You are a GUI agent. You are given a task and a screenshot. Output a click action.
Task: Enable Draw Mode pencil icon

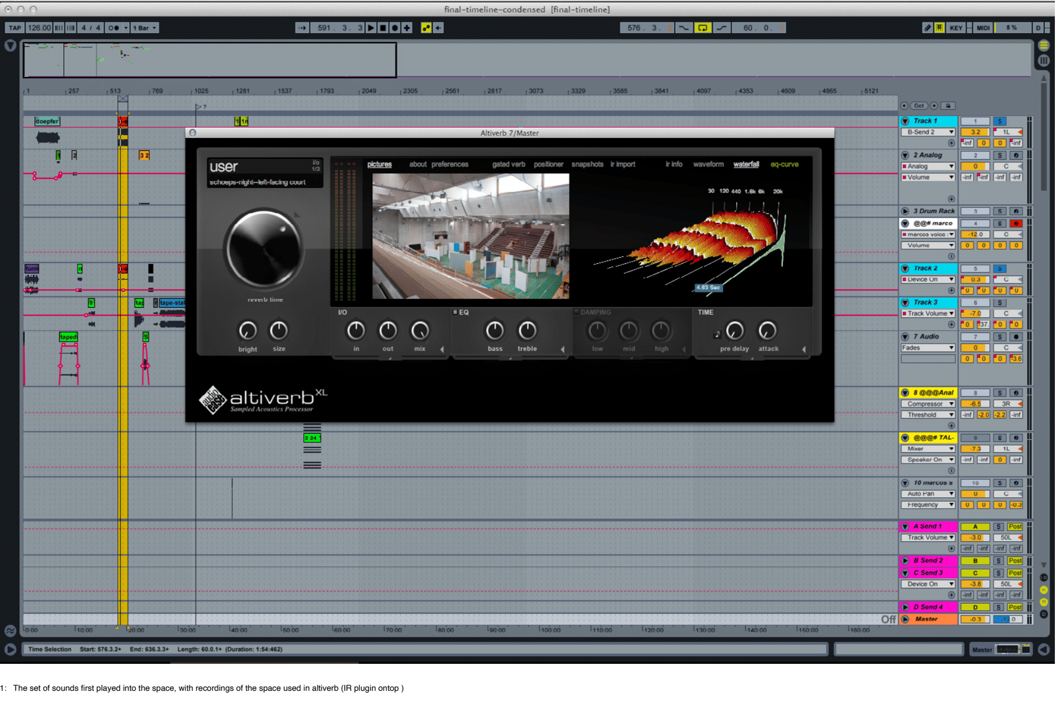pos(927,28)
